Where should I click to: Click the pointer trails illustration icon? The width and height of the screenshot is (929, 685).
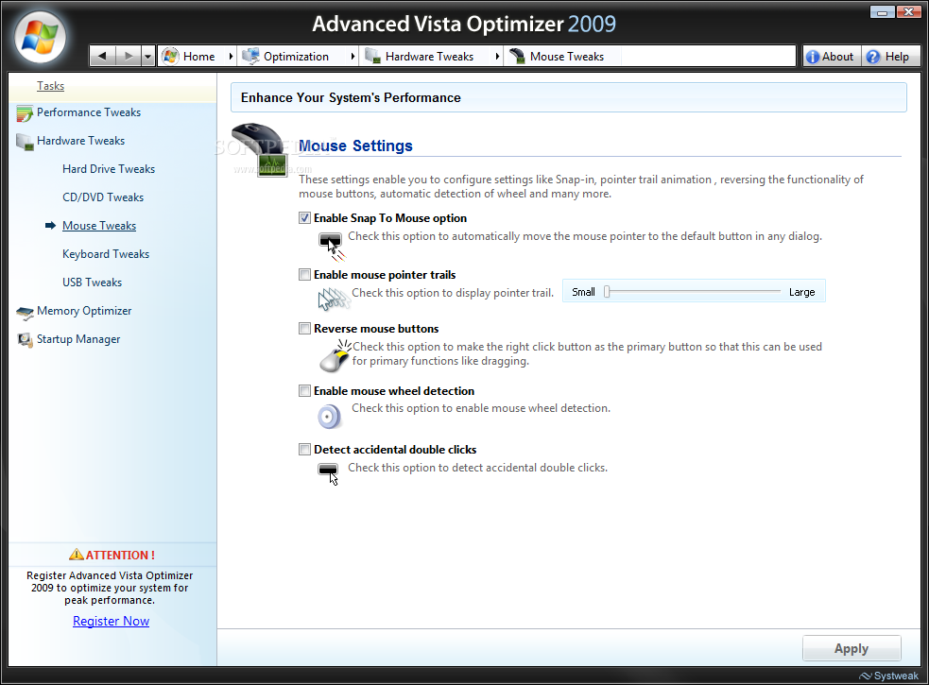point(334,299)
